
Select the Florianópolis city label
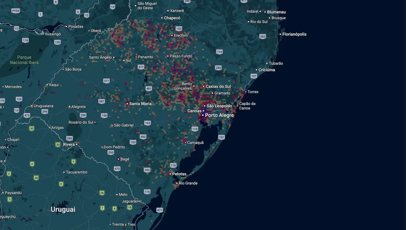point(294,34)
